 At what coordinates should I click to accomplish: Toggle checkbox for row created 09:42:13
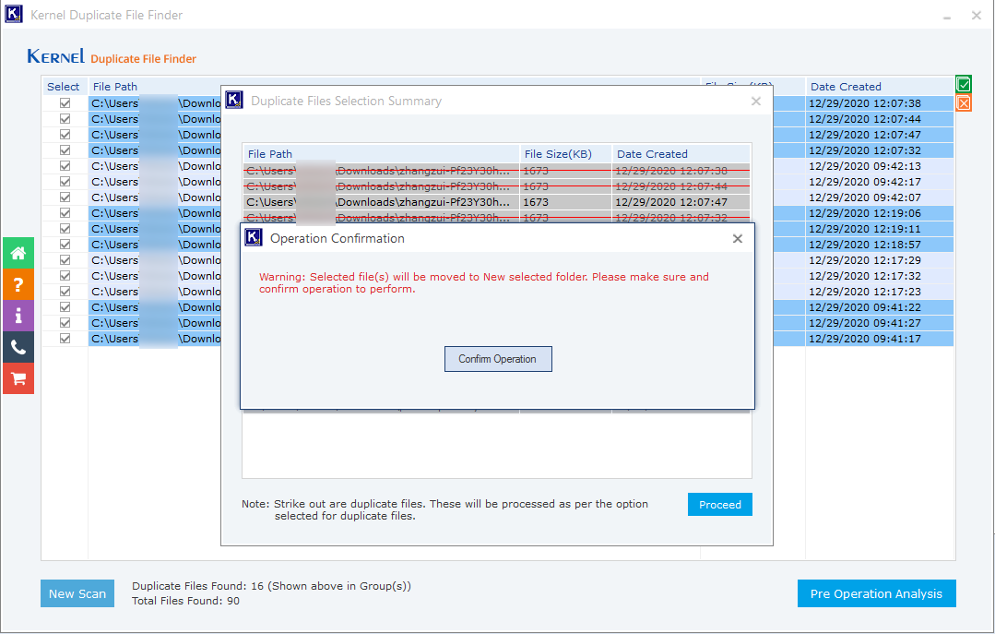pos(65,166)
